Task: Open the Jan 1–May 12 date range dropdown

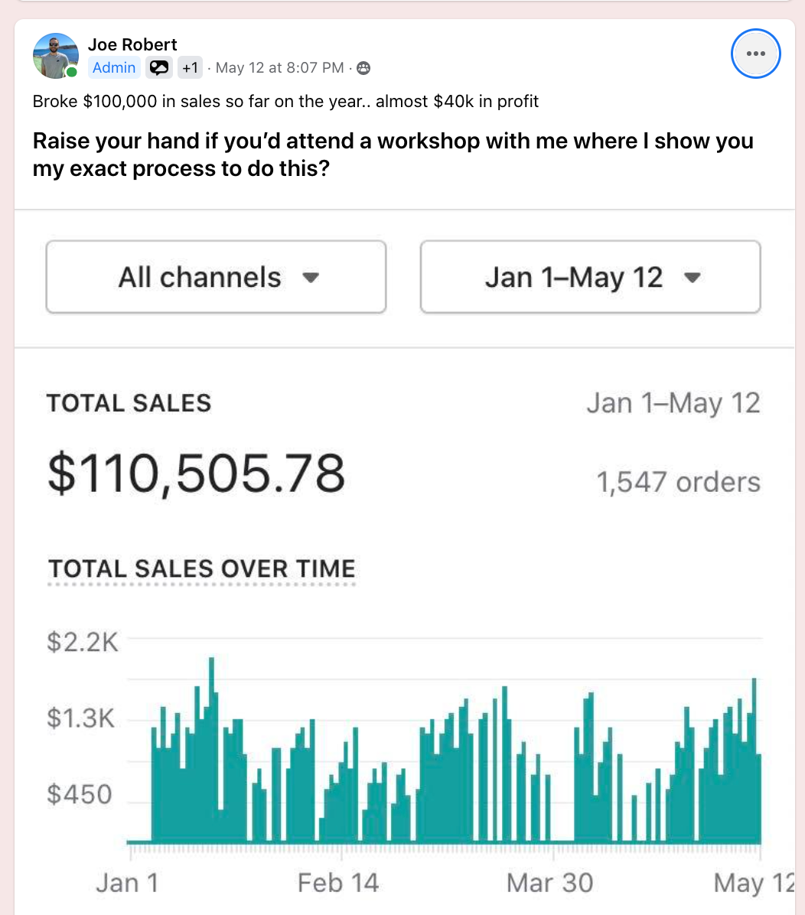Action: 590,277
